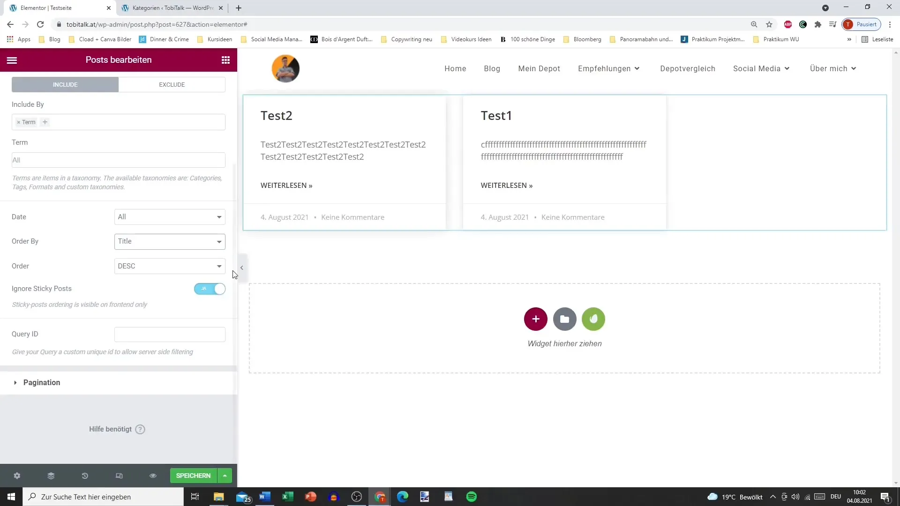Open the widgets grid panel icon
Viewport: 900px width, 506px height.
click(225, 60)
